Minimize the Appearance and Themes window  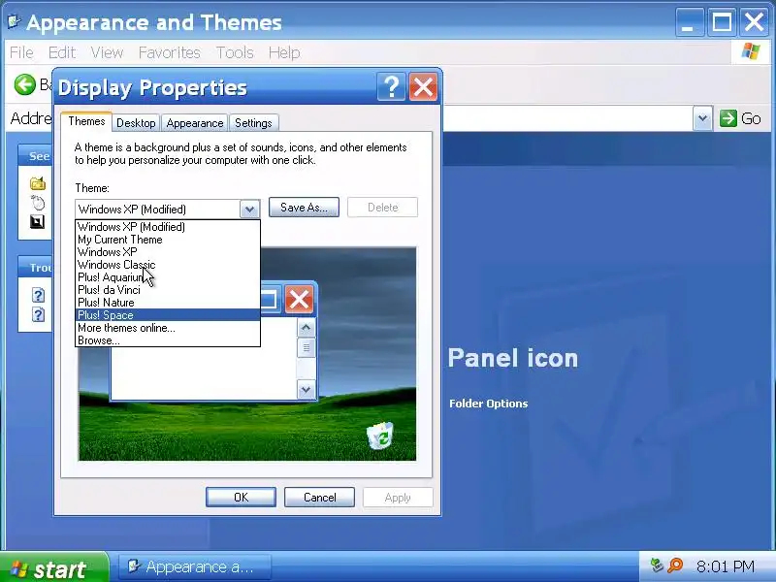tap(690, 22)
